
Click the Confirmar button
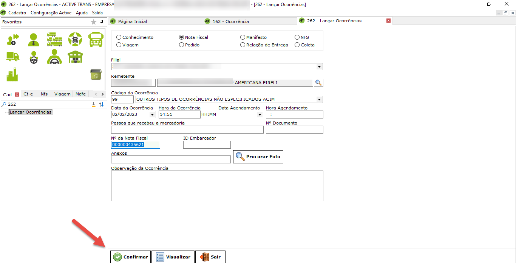tap(131, 257)
